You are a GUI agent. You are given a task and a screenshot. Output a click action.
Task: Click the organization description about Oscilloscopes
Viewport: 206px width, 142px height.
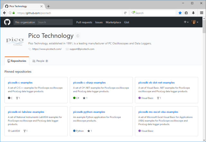pos(90,44)
